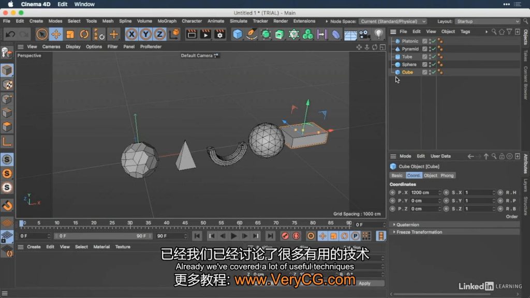Open the MoGraph menu
The image size is (530, 298).
click(x=167, y=21)
